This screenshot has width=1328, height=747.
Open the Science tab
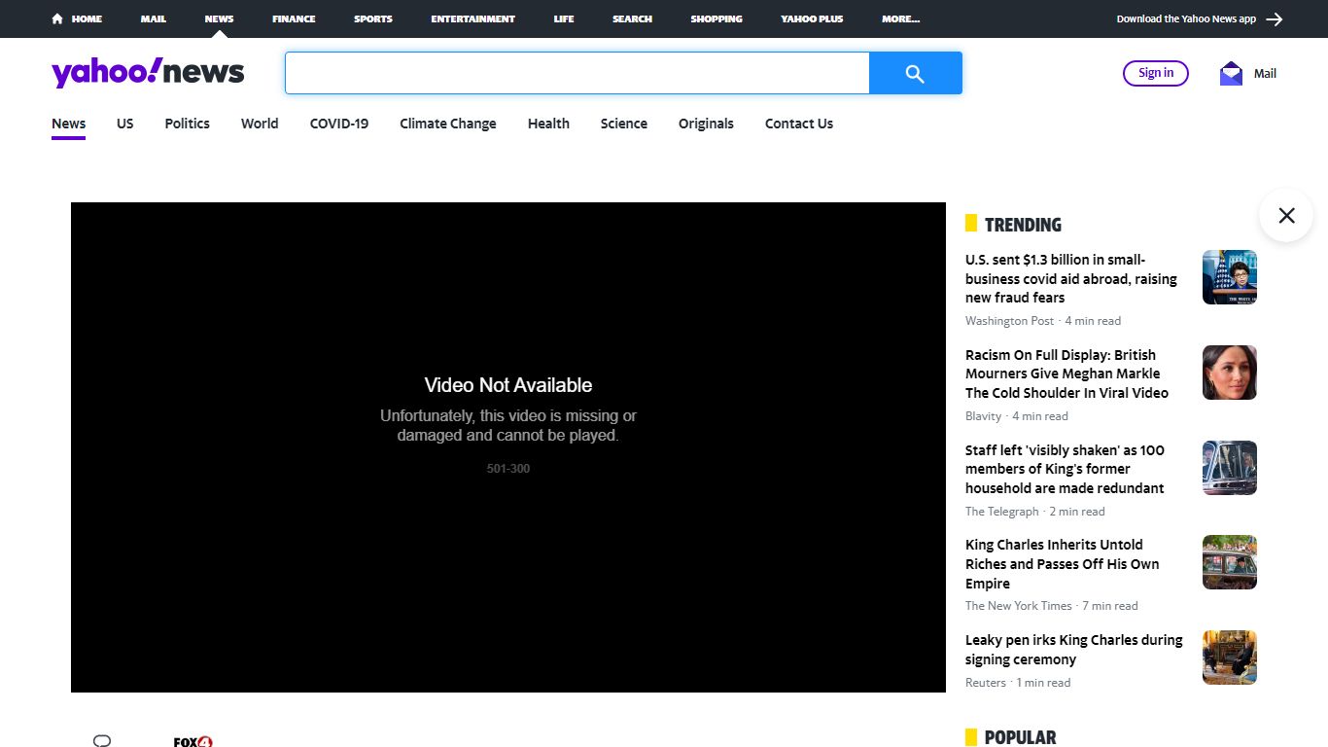pos(624,124)
